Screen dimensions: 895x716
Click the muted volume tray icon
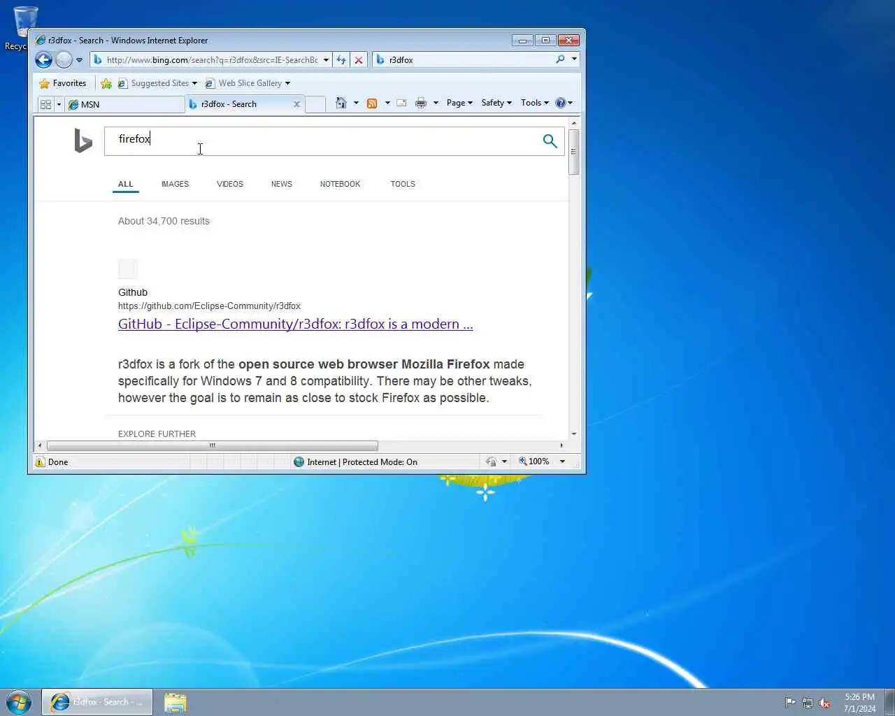825,703
